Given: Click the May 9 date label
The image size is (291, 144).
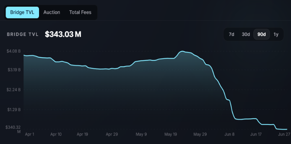Looking at the screenshot, I should point(141,134).
